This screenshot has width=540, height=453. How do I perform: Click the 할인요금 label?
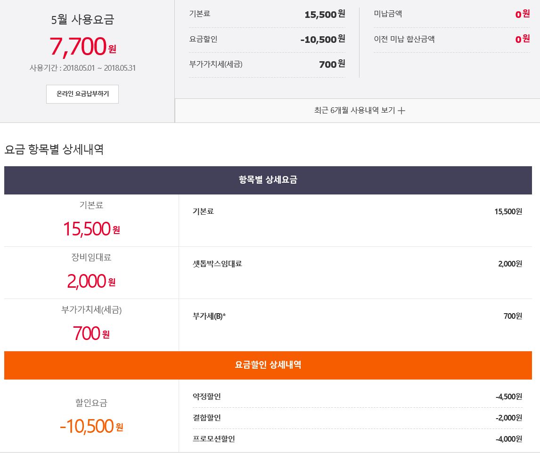91,403
